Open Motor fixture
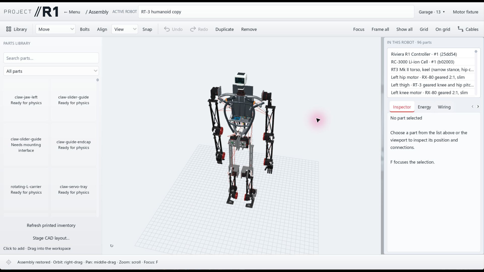The height and width of the screenshot is (272, 484). (466, 12)
